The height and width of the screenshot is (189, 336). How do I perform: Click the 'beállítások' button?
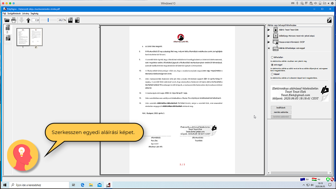tap(281, 108)
